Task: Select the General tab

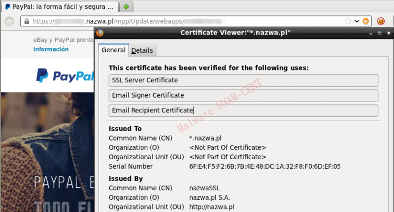Action: click(113, 50)
